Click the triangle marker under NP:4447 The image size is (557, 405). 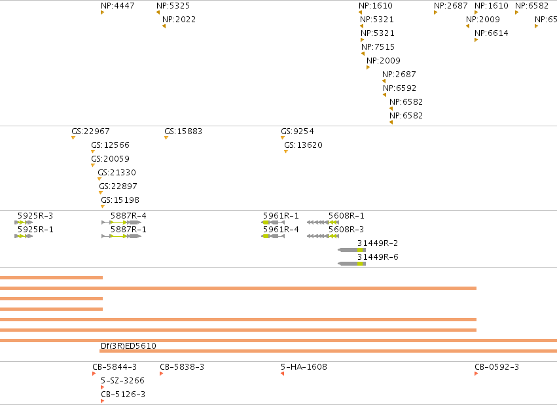coord(102,12)
